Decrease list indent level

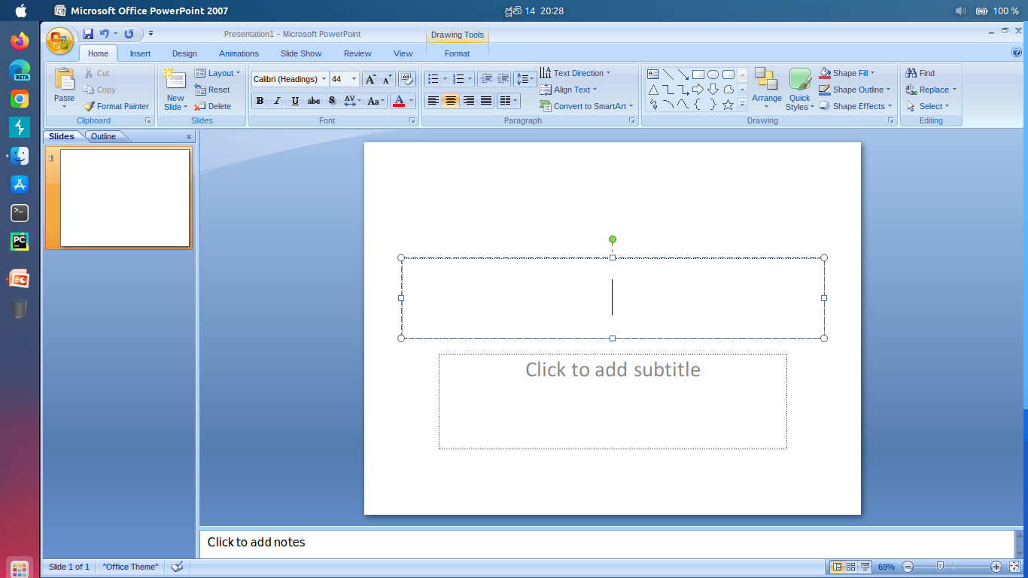coord(485,79)
